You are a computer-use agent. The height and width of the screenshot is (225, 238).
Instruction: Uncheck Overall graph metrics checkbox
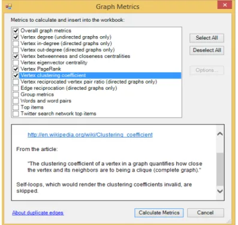(16, 31)
